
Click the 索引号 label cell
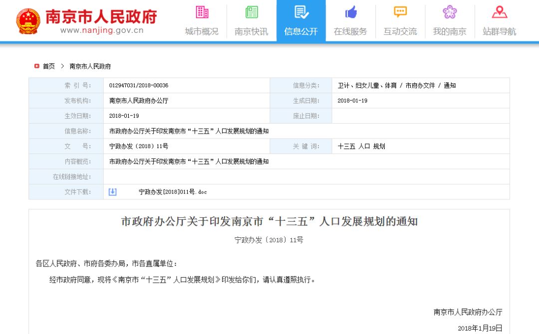[x=66, y=85]
